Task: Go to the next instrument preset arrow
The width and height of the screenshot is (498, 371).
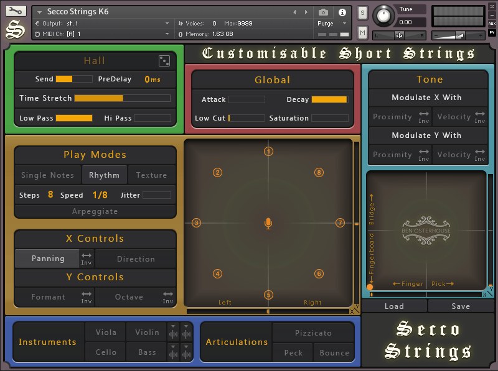Action: click(x=306, y=12)
